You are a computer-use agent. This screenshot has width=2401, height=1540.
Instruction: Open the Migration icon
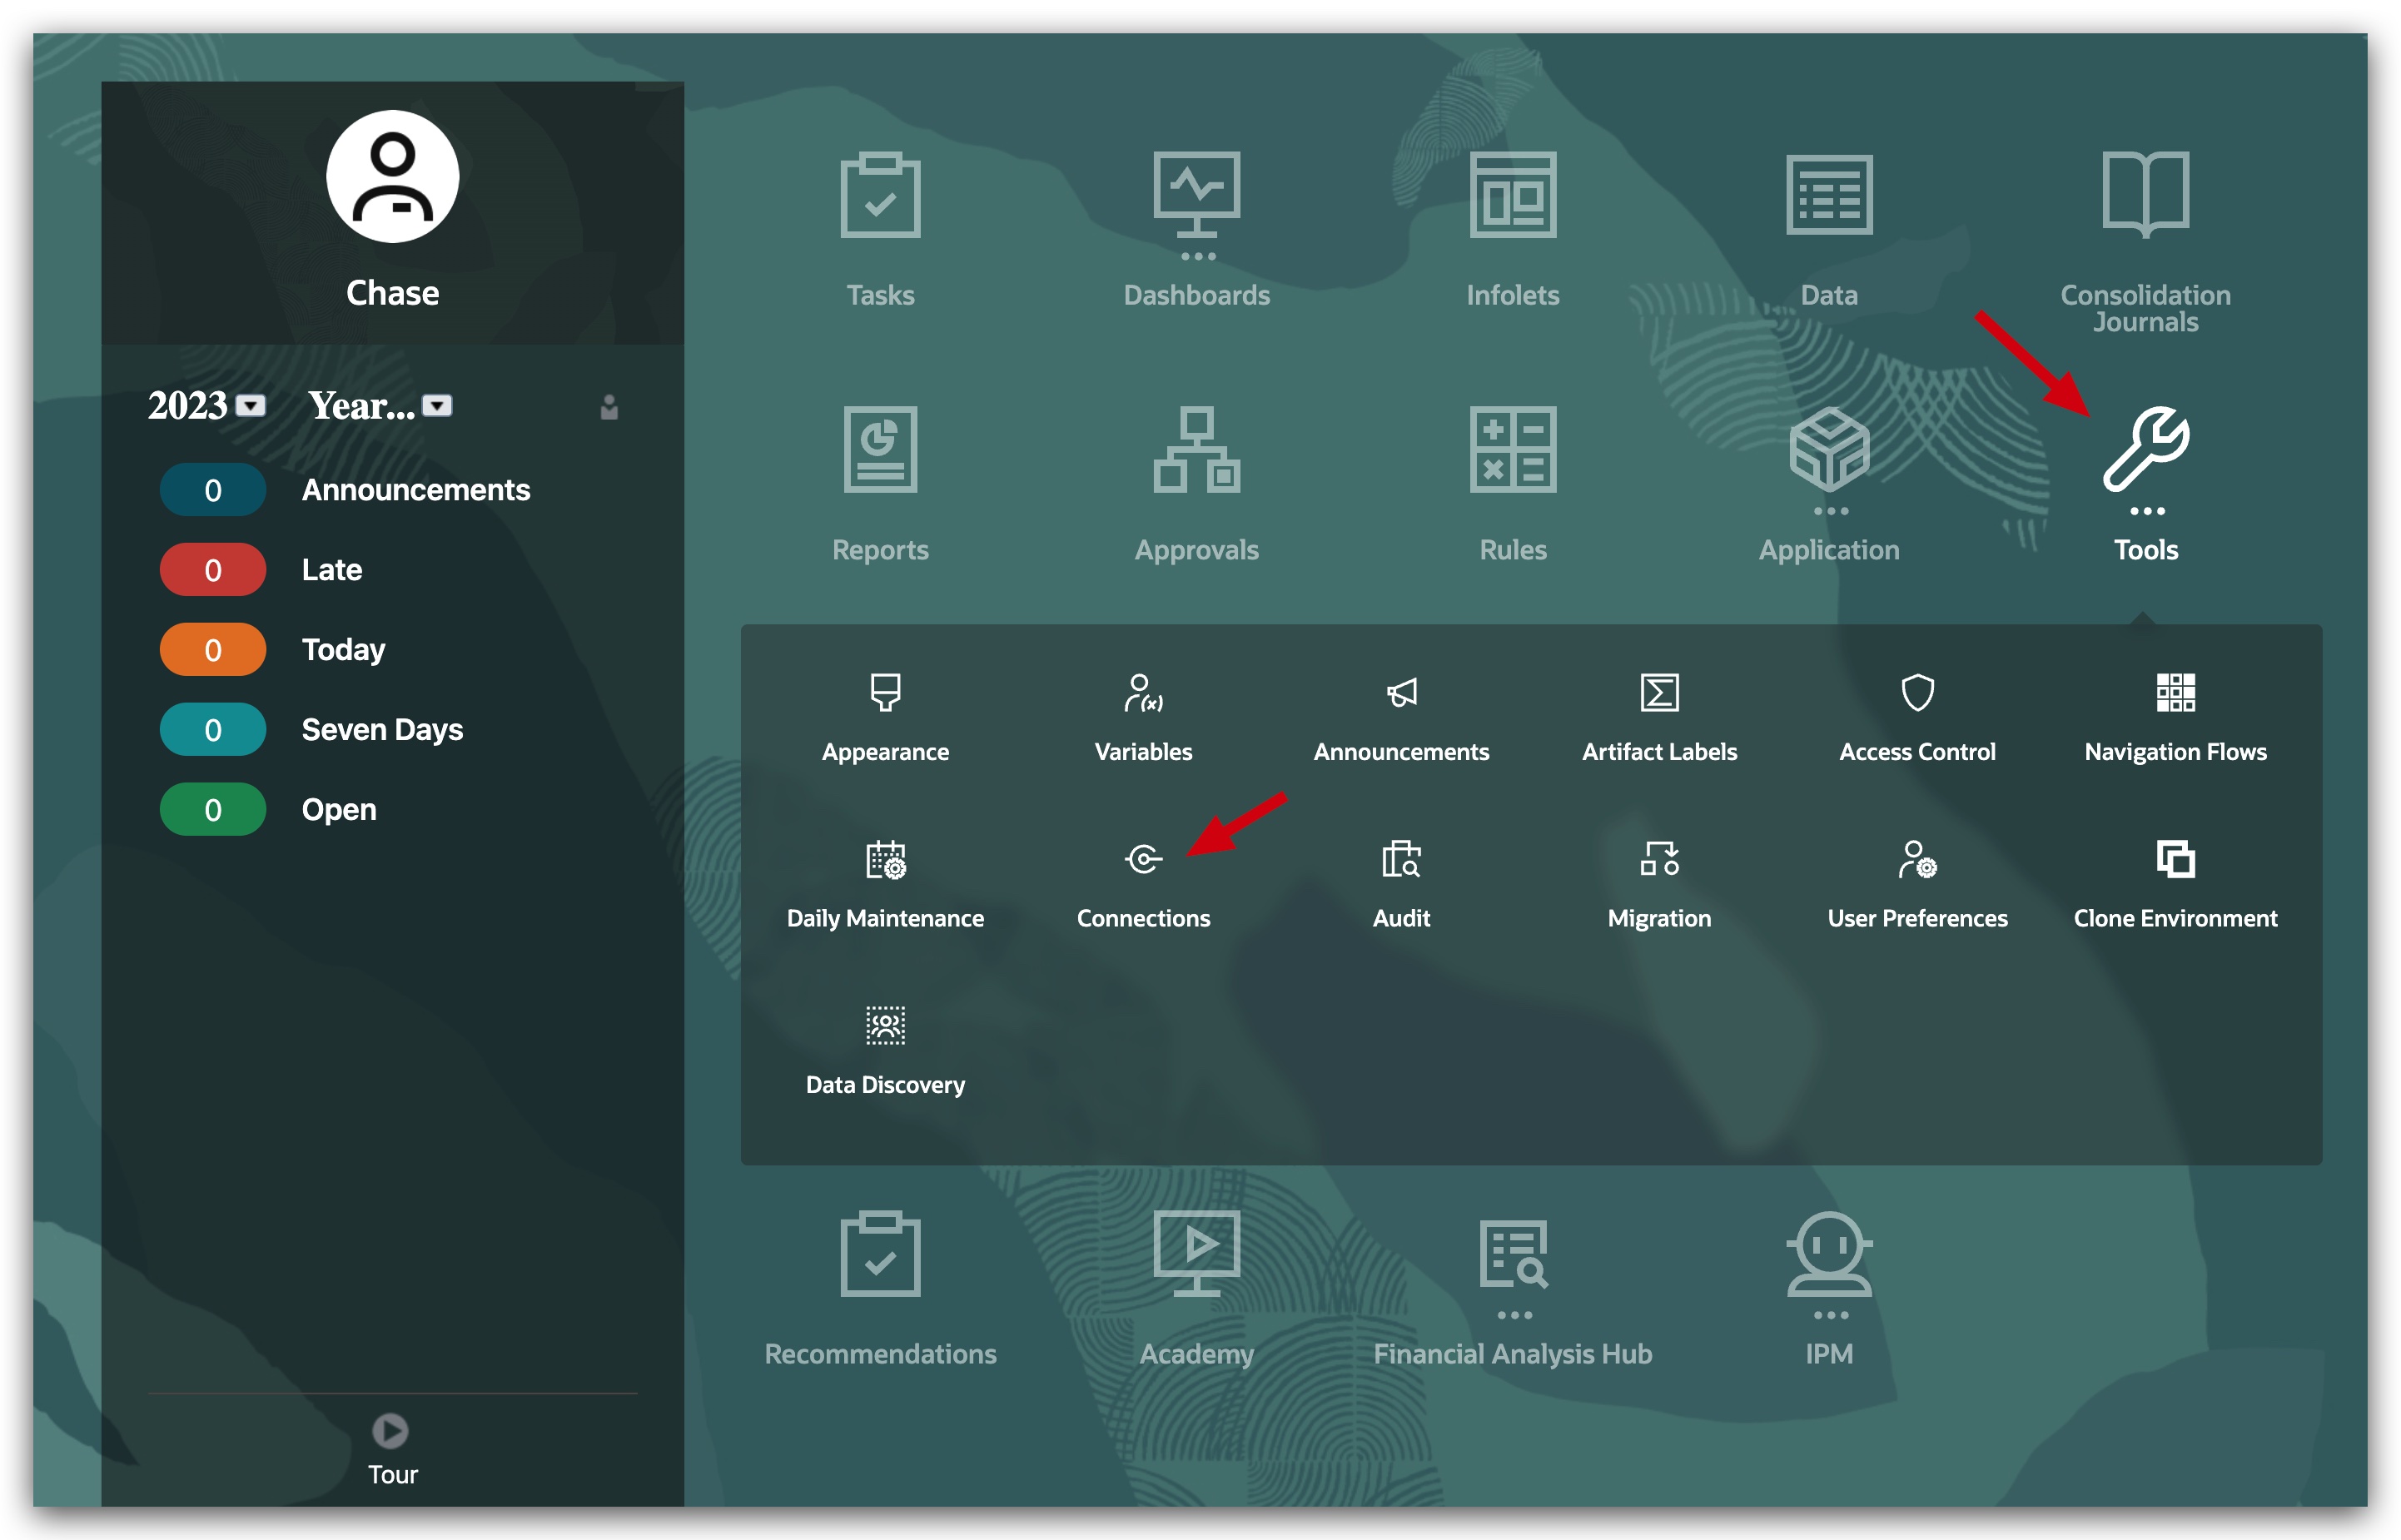tap(1659, 859)
